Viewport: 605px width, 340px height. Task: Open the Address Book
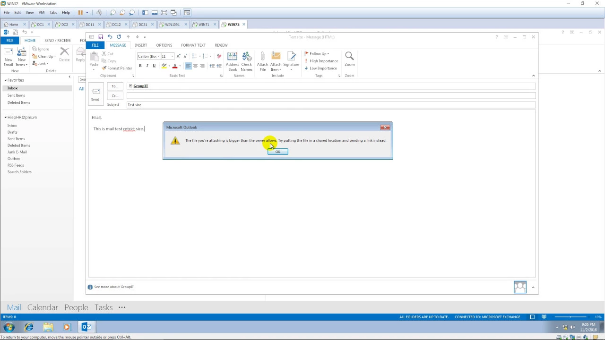[233, 61]
